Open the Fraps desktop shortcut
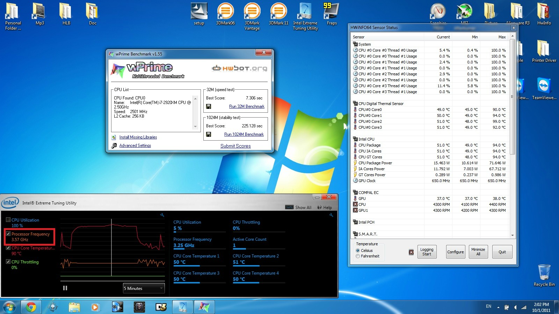Screen dimensions: 559x314 pyautogui.click(x=332, y=14)
